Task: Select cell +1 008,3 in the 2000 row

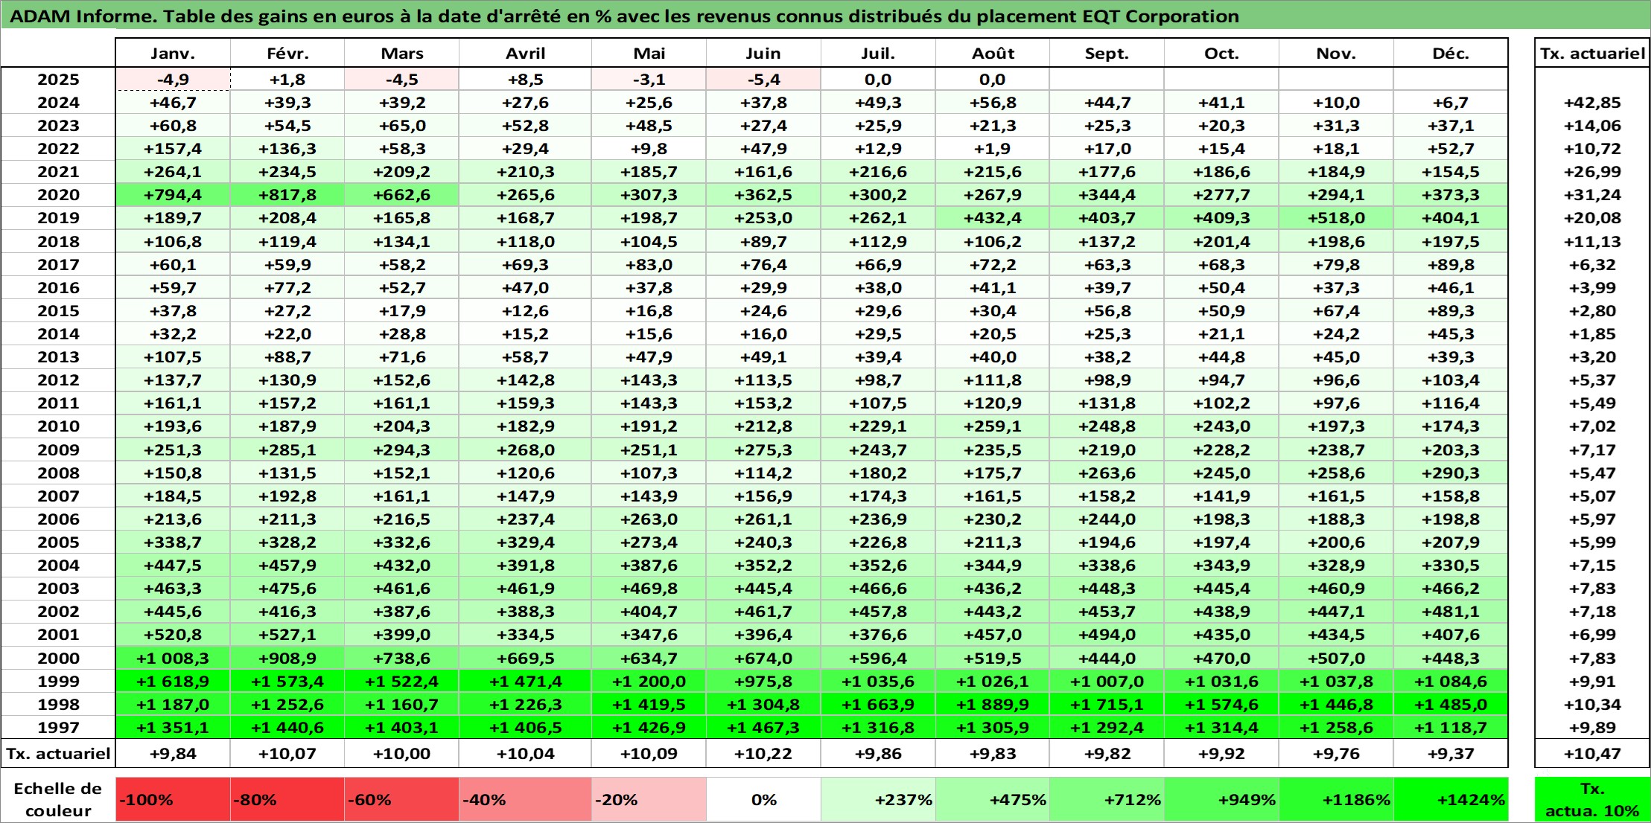Action: pyautogui.click(x=173, y=658)
